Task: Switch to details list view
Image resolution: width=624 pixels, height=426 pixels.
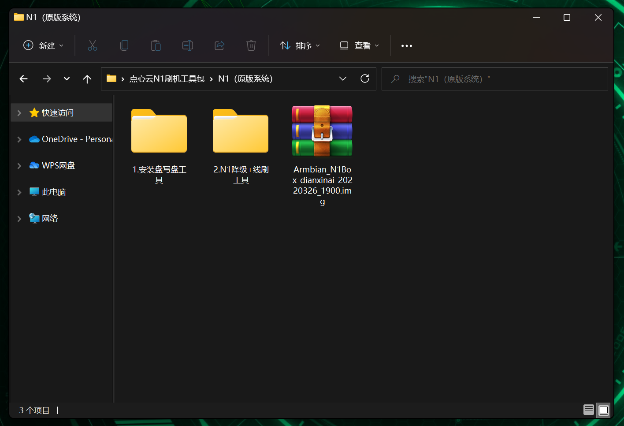Action: [589, 410]
